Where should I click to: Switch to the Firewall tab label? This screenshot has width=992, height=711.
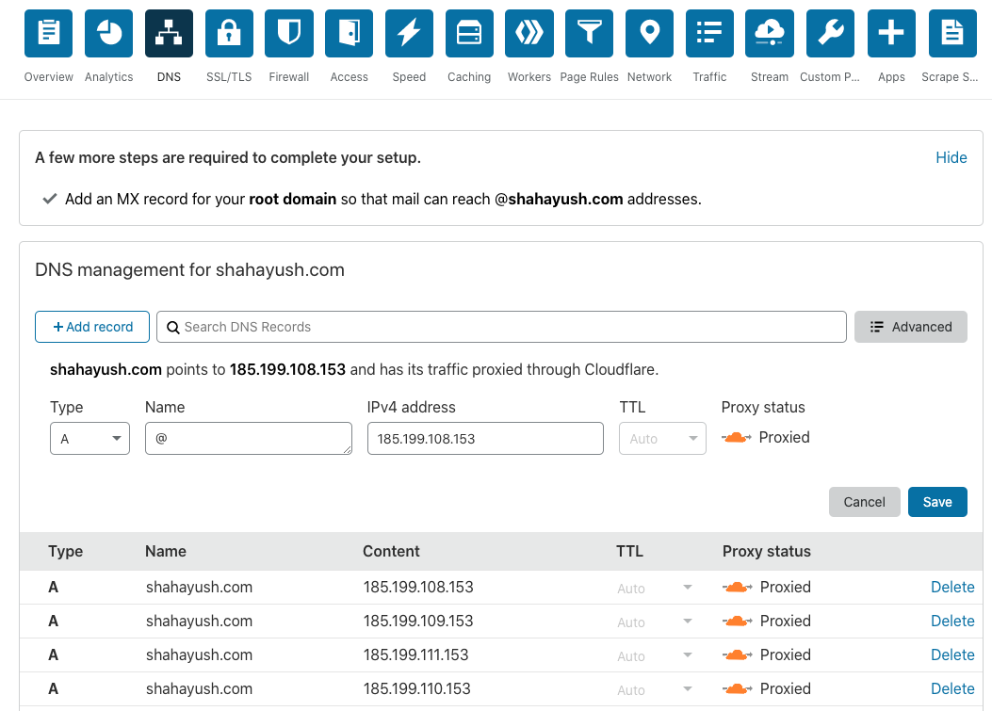pos(289,77)
